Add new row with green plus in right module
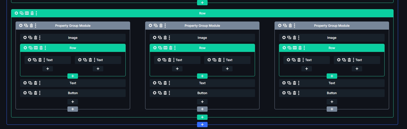The image size is (407, 129). click(332, 76)
